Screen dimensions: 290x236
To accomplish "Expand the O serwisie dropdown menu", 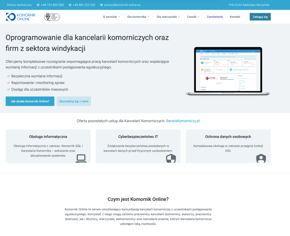I will pyautogui.click(x=111, y=17).
